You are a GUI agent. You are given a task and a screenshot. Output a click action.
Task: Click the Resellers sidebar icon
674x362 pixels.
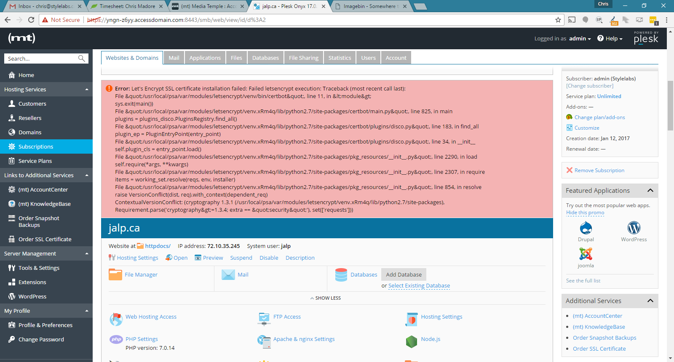tap(12, 118)
